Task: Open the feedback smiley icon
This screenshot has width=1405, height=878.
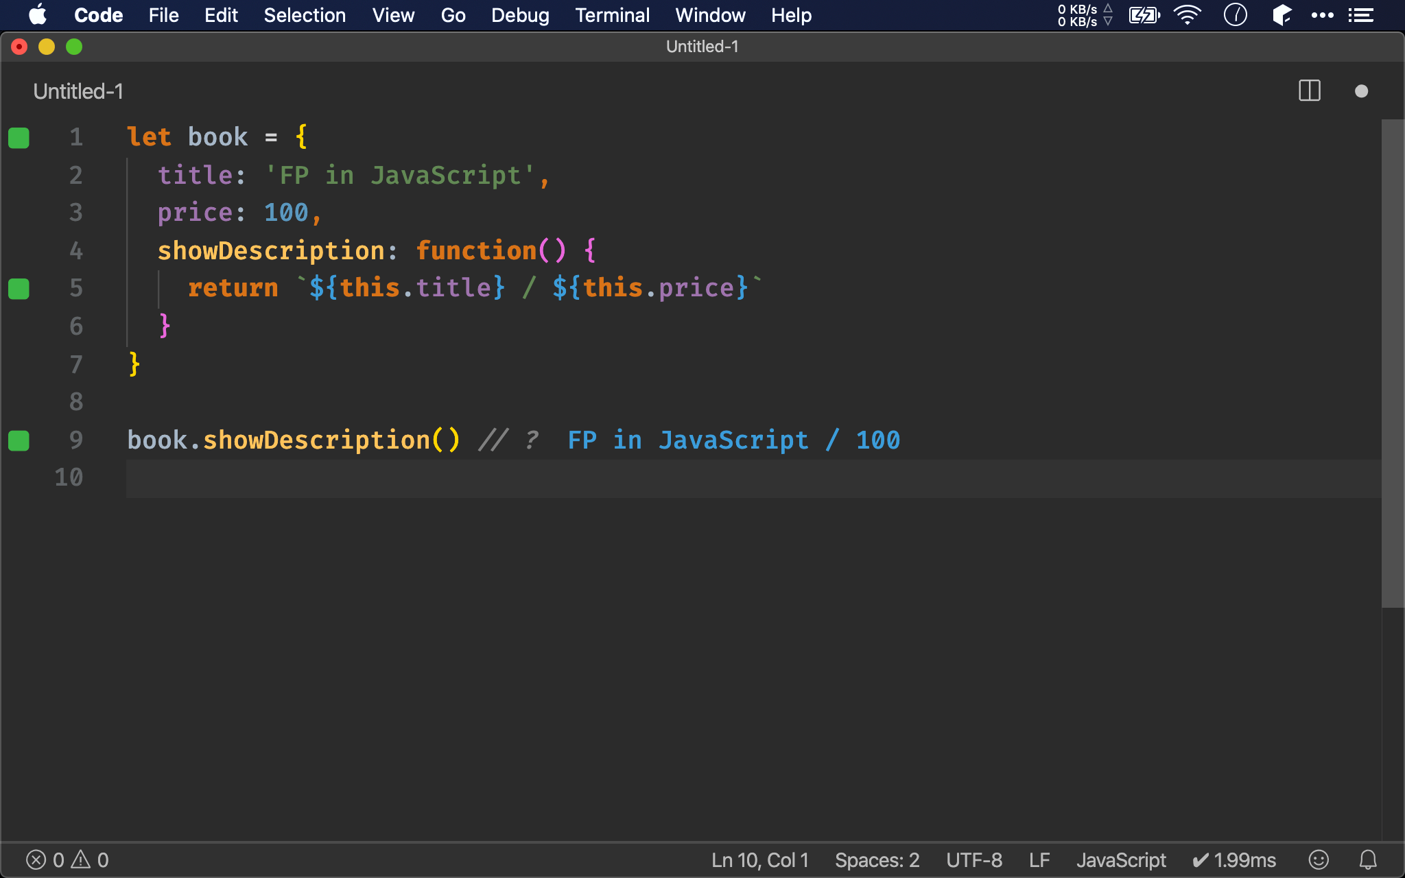Action: point(1318,859)
